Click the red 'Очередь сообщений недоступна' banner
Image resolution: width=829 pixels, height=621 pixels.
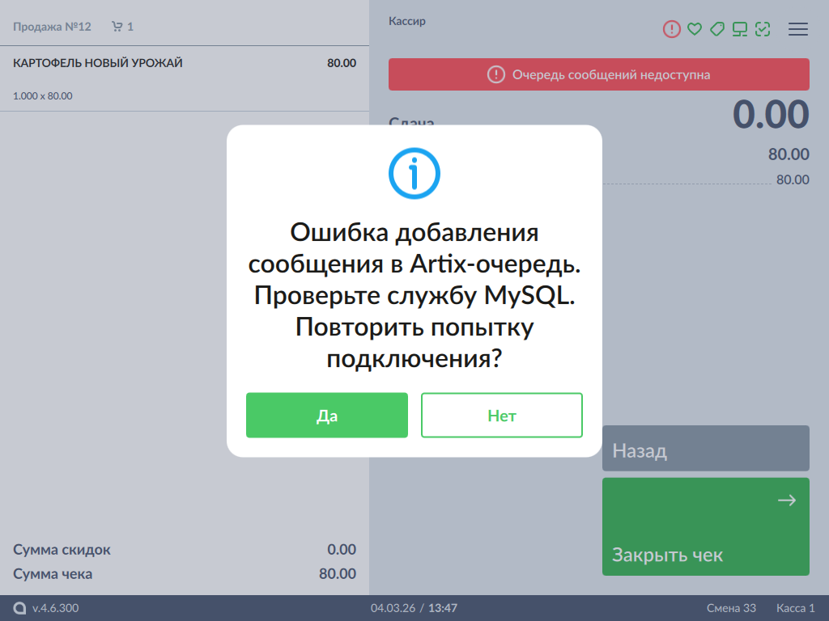pyautogui.click(x=598, y=74)
